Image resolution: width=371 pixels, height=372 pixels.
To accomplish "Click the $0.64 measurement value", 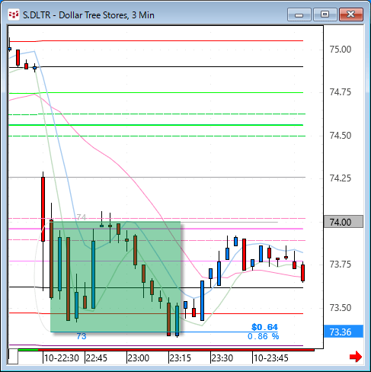I will click(x=264, y=327).
